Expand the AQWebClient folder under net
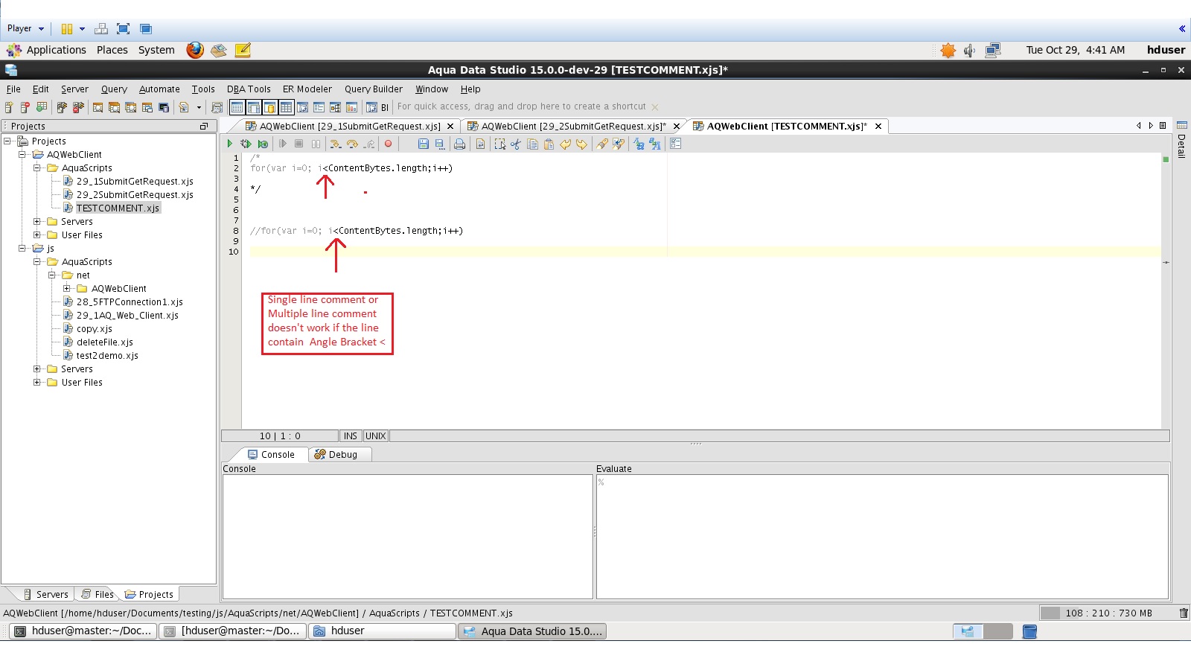The height and width of the screenshot is (670, 1191). coord(67,289)
